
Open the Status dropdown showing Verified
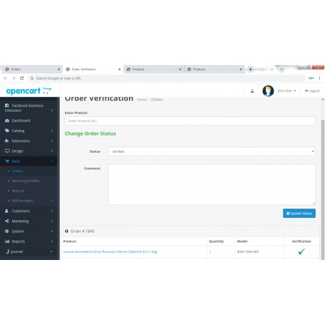point(212,151)
